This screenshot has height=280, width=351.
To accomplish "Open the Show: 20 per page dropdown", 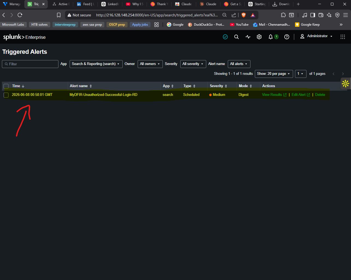I will (274, 74).
